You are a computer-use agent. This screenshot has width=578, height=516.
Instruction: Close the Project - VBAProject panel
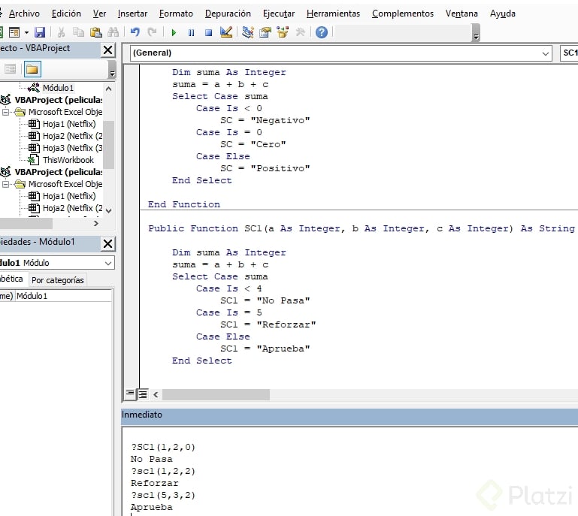click(108, 50)
